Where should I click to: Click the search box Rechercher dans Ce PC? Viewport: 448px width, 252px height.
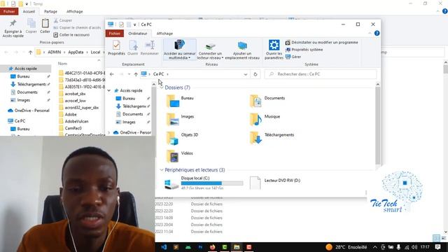click(321, 74)
